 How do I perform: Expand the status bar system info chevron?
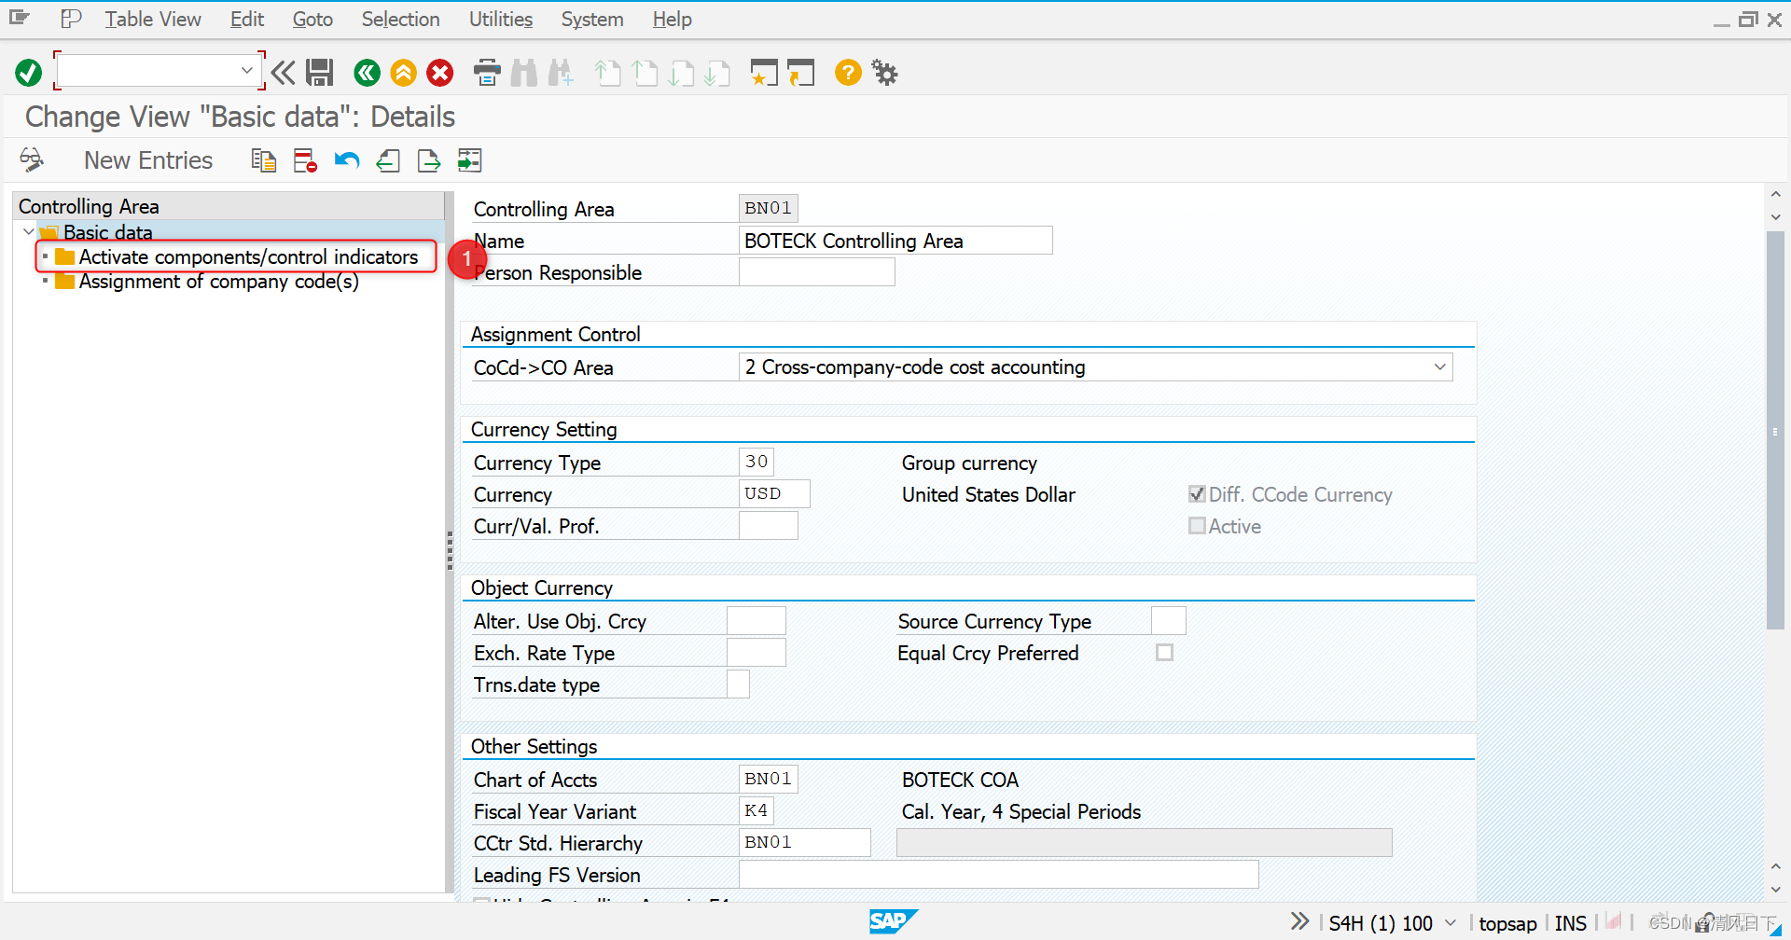coord(1299,922)
